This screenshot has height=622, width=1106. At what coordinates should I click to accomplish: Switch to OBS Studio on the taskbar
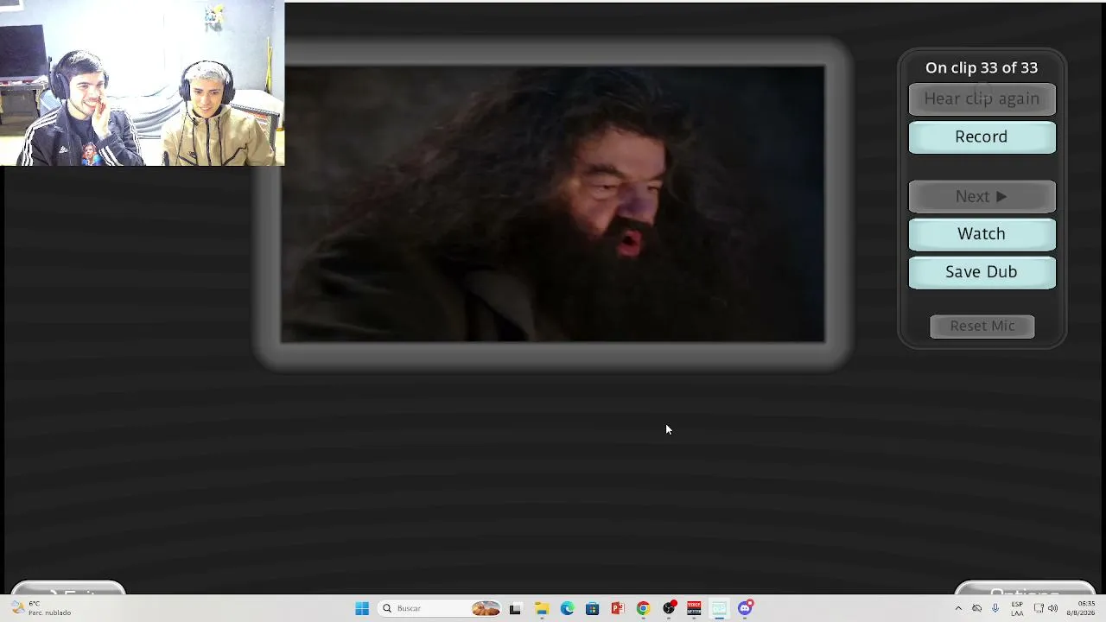tap(669, 608)
